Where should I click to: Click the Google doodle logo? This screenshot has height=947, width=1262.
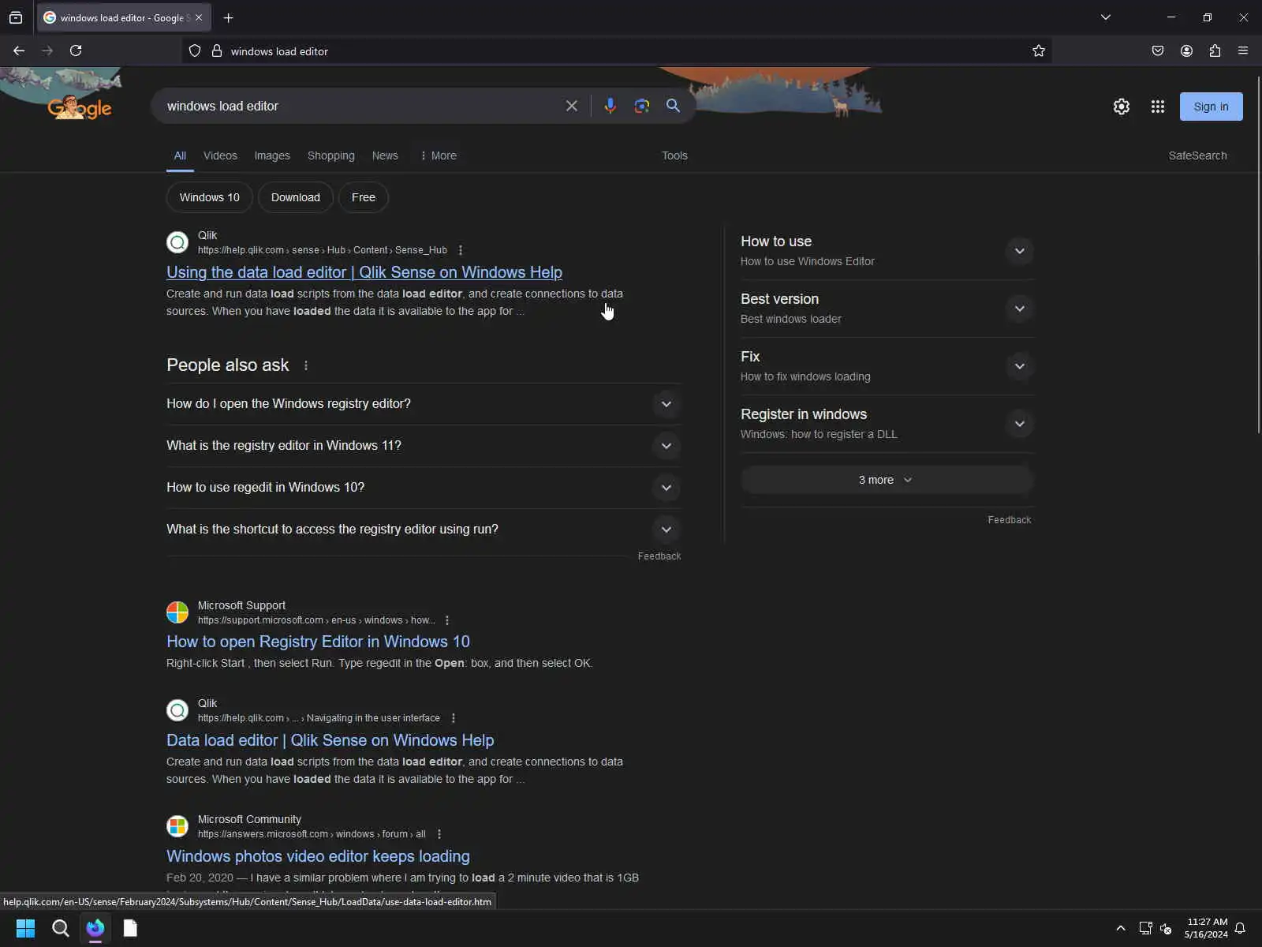79,107
